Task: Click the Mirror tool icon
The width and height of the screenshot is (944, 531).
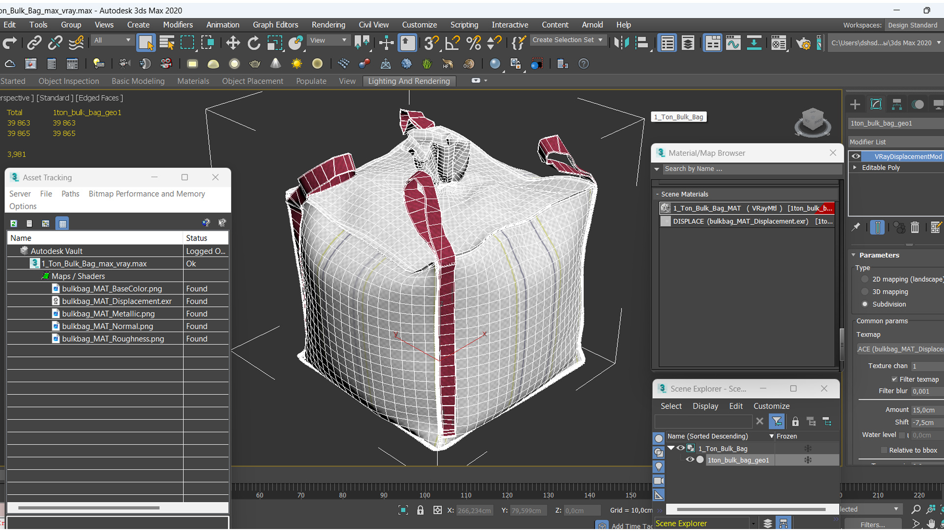Action: [x=621, y=43]
